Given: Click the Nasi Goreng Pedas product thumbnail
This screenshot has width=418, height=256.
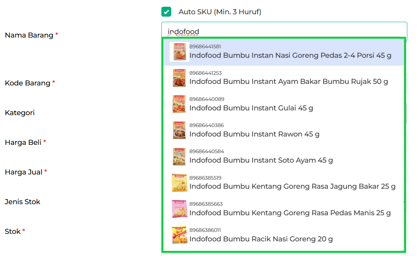Looking at the screenshot, I should click(179, 52).
